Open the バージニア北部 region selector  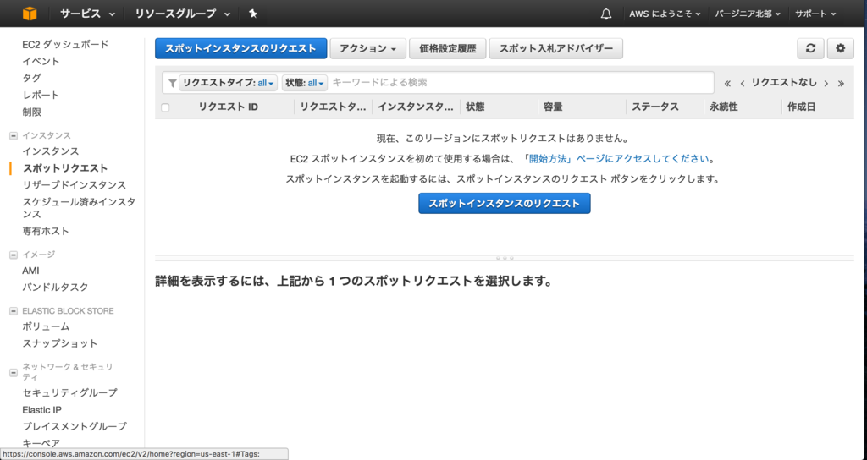tap(748, 14)
